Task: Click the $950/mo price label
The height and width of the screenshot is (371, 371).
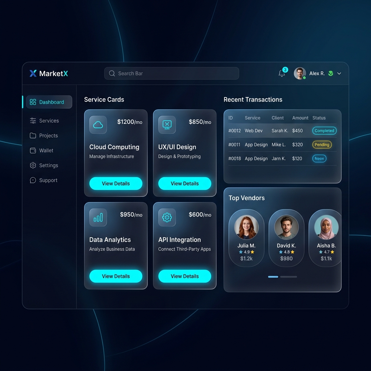Action: click(131, 214)
